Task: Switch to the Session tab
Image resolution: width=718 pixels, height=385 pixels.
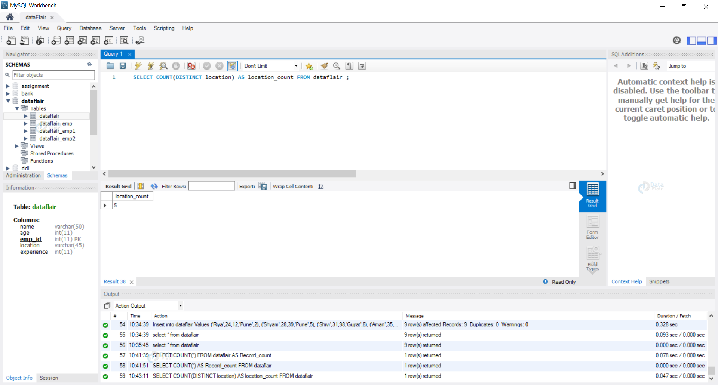Action: click(49, 378)
